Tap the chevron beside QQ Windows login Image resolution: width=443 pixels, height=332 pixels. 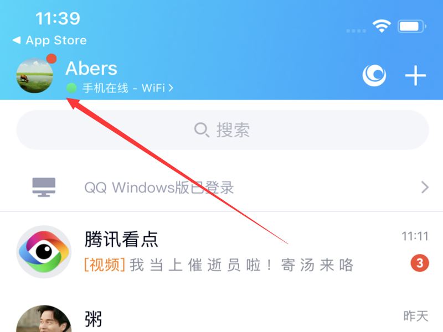pyautogui.click(x=425, y=187)
